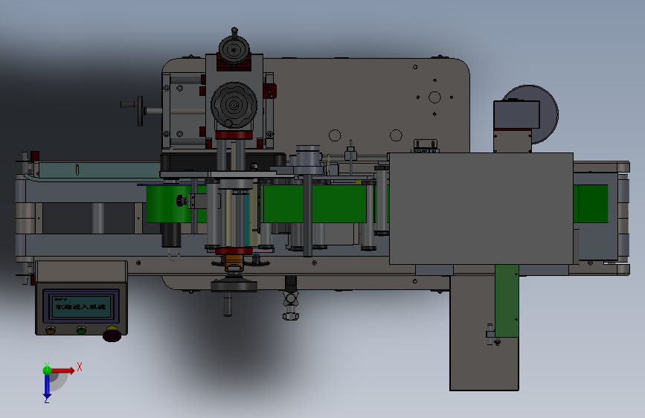Select the bottom handwheel below the conveyor

coord(234,285)
